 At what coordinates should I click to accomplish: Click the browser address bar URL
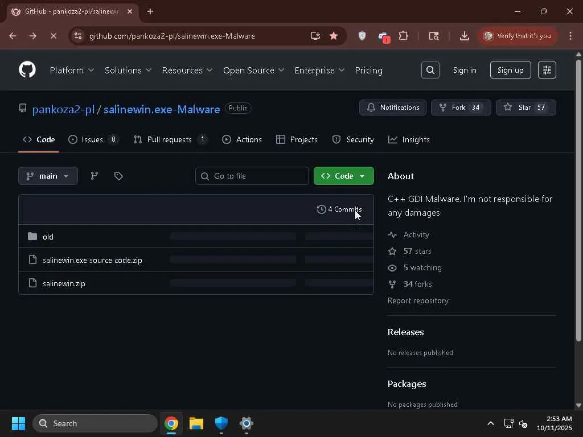click(172, 36)
